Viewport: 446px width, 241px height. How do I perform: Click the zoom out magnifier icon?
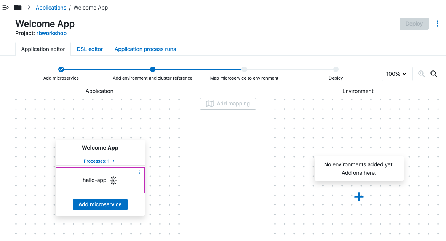434,74
